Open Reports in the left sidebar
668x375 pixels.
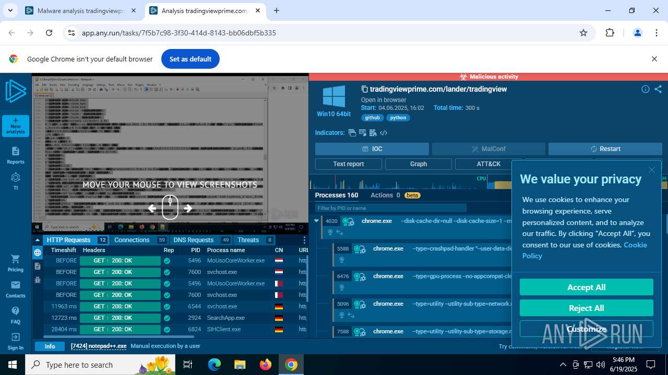tap(16, 155)
